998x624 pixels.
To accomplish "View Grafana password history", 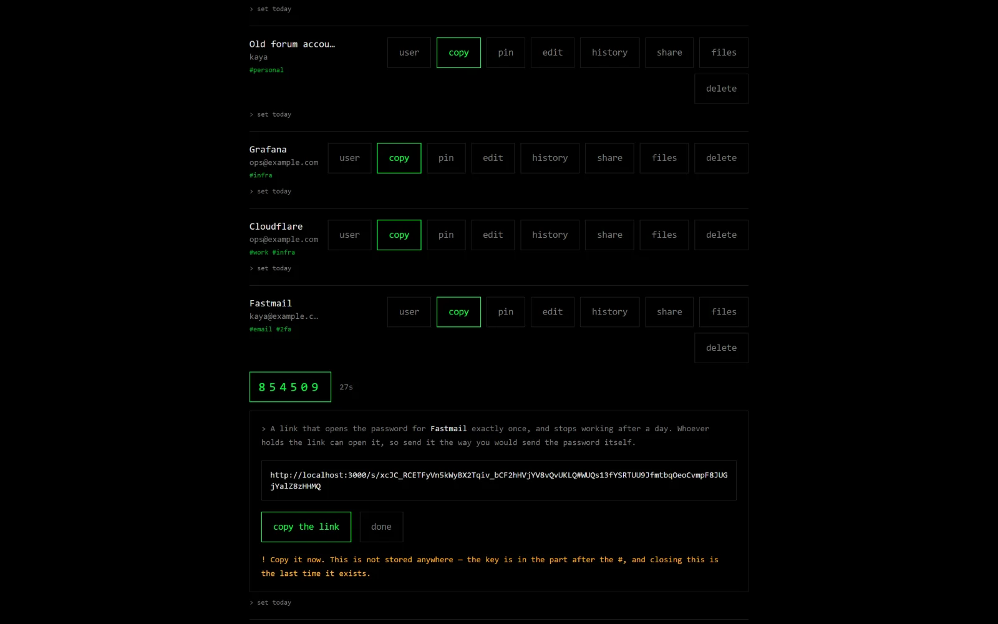I will (550, 158).
